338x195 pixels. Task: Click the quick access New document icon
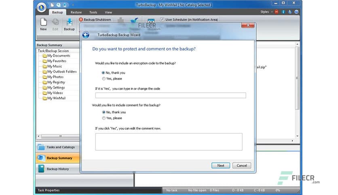click(x=52, y=5)
